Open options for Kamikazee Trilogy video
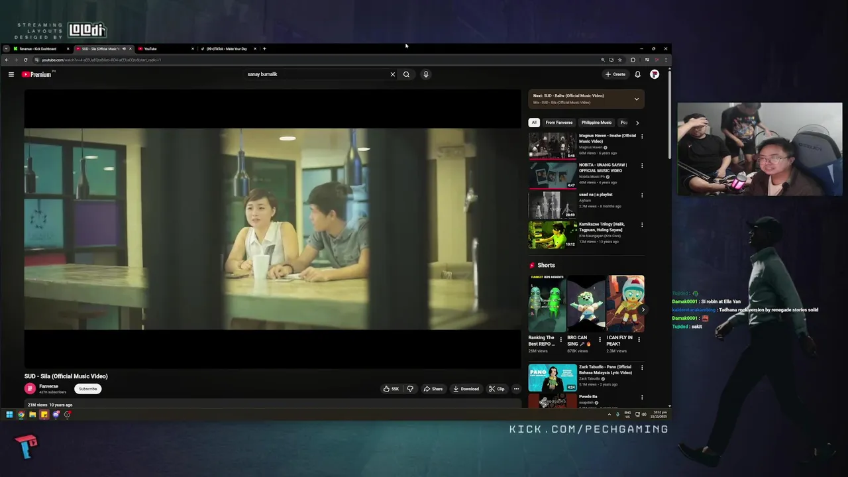Viewport: 848px width, 477px height. coord(641,225)
